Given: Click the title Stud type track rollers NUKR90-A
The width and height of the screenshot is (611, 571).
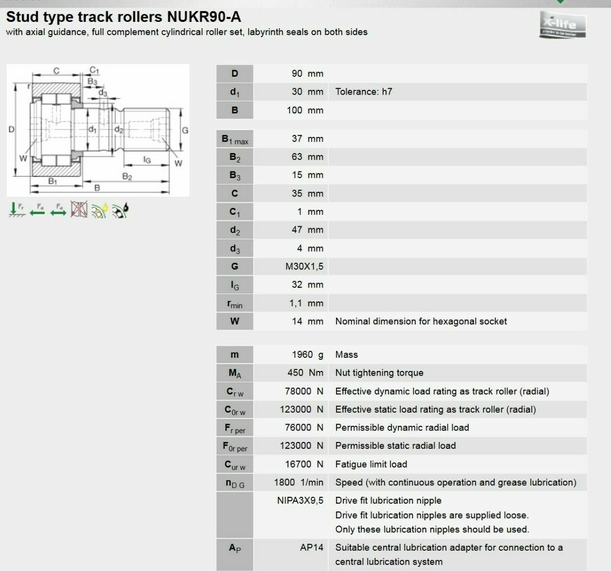Looking at the screenshot, I should [x=123, y=17].
